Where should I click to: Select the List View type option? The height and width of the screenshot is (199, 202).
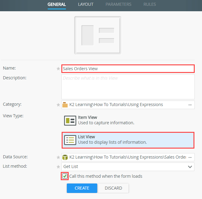coord(128,140)
